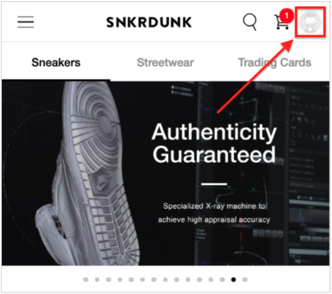Select the dot just before the active one
This screenshot has height=294, width=332.
(222, 279)
